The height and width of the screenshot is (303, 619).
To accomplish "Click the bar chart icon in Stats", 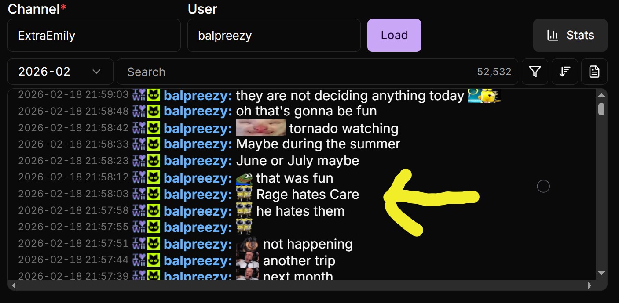I will click(x=553, y=35).
